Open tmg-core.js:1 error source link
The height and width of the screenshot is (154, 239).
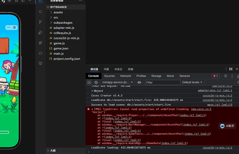201,109
